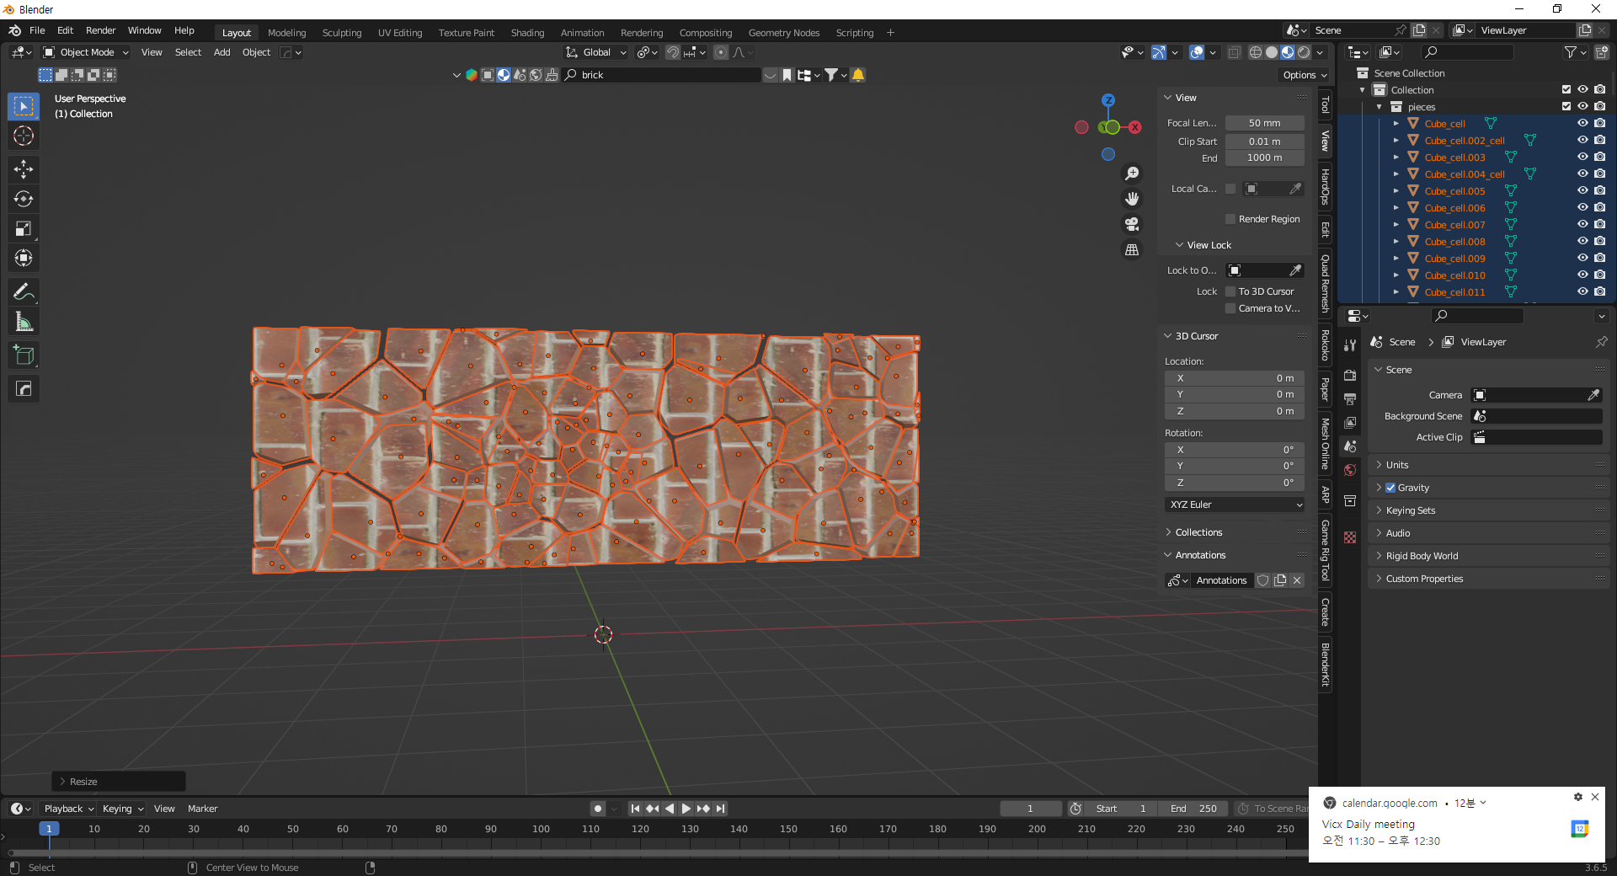Click the Focal Length 50 mm field
This screenshot has width=1617, height=876.
(1264, 123)
